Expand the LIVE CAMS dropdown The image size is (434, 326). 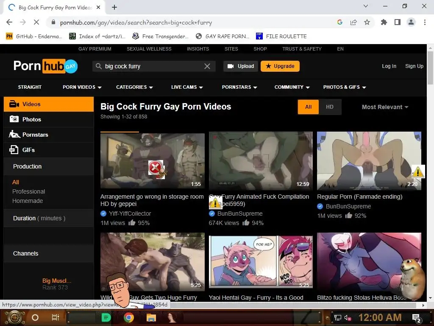click(187, 87)
